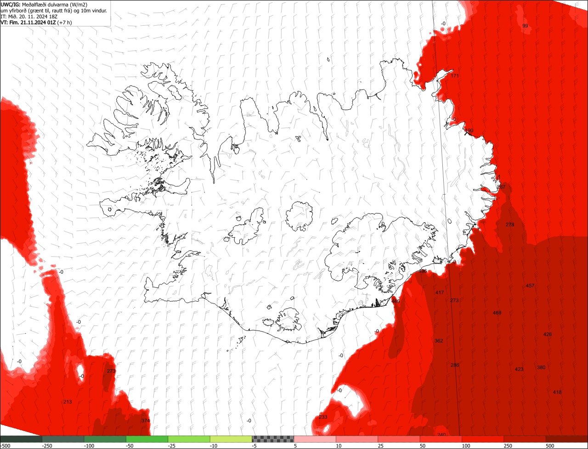Click the flux value 423 on the map
Screen dimensions: 588x449
coord(519,369)
